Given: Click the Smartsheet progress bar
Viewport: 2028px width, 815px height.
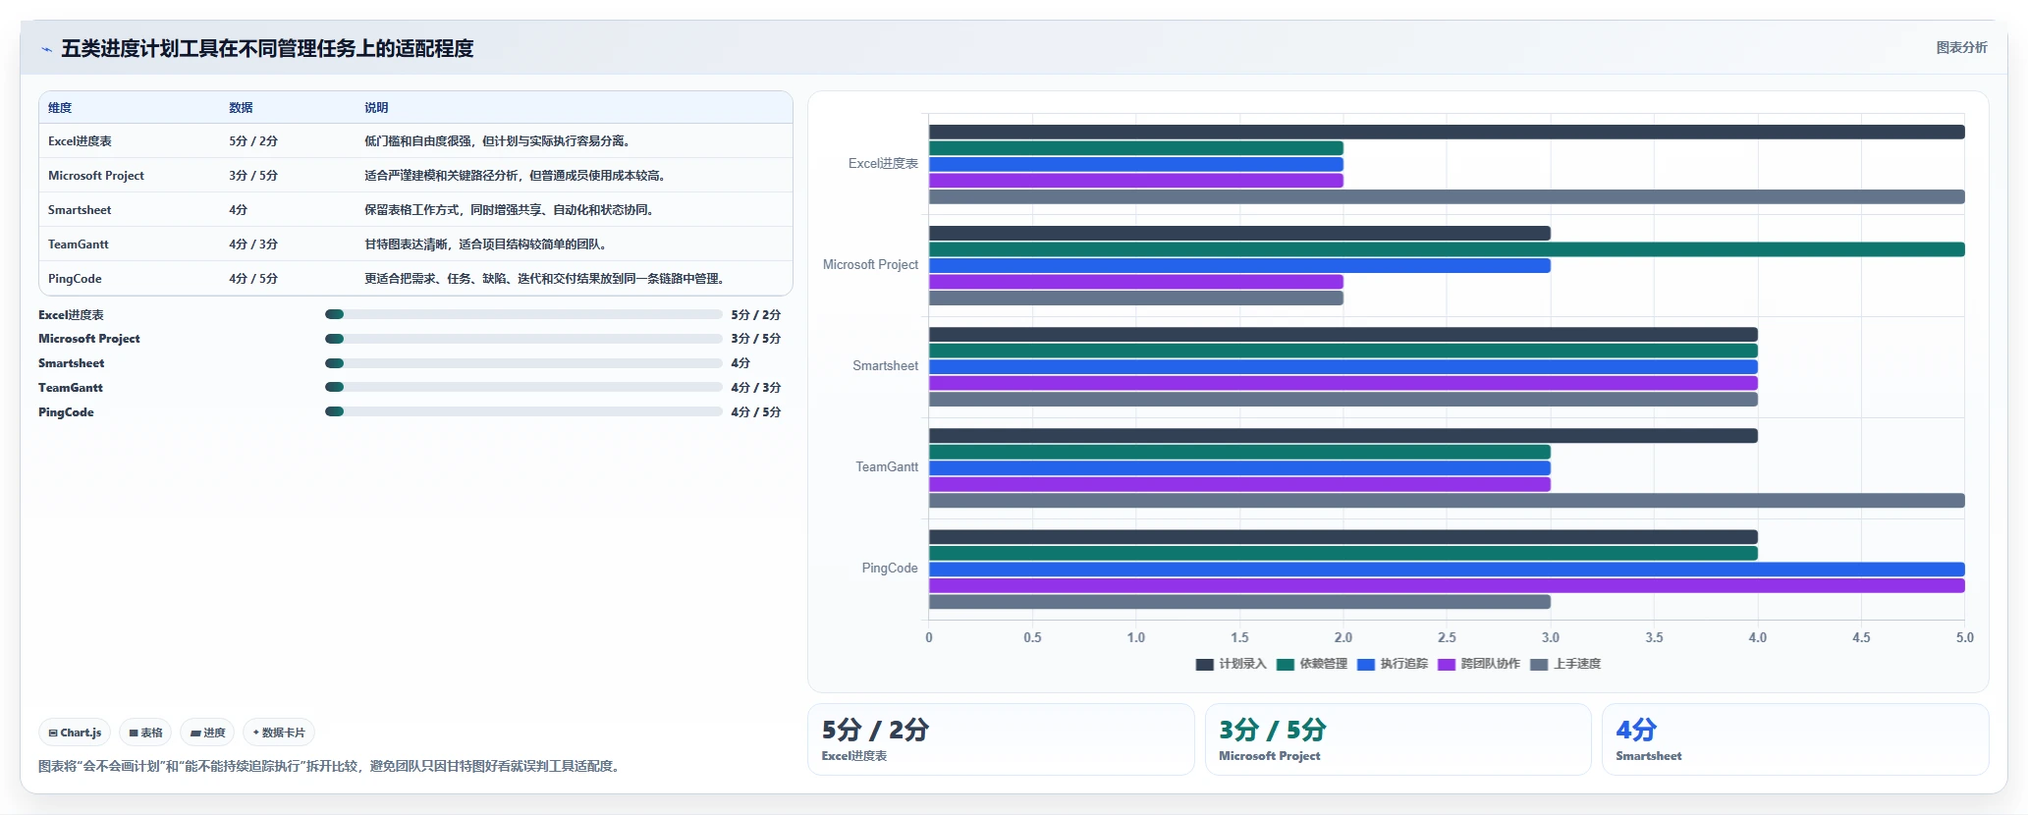Looking at the screenshot, I should tap(523, 363).
